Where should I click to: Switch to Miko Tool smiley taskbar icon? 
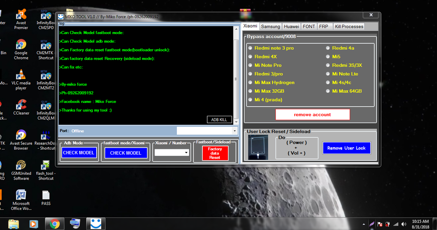point(96,224)
